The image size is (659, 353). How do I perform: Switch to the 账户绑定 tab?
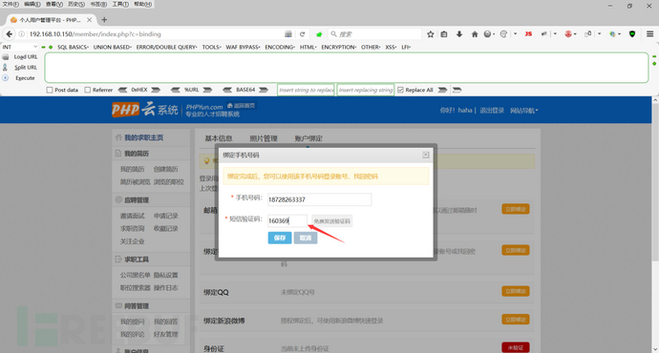308,138
